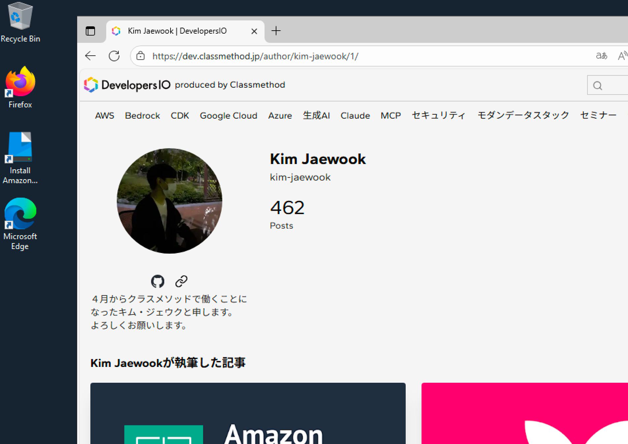This screenshot has width=628, height=444.
Task: Open the Google Cloud category
Action: (229, 116)
